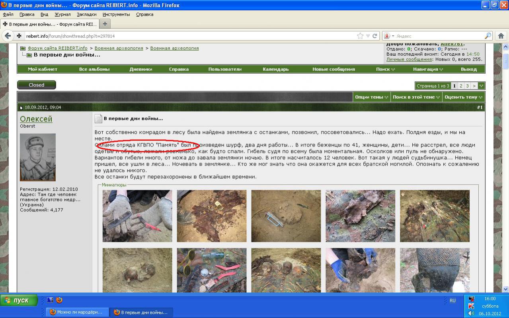Click the browser back arrow button

[x=8, y=36]
